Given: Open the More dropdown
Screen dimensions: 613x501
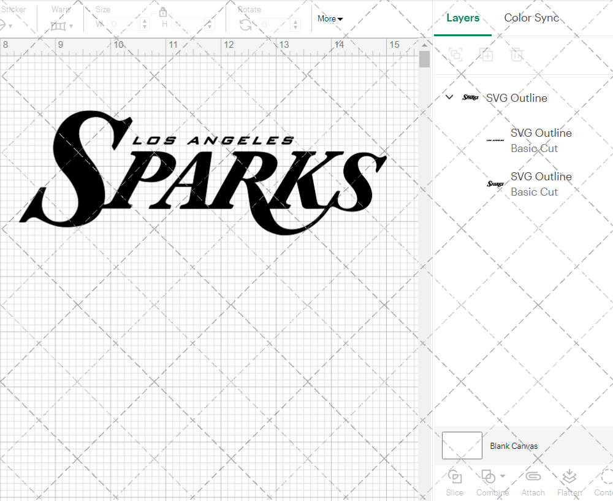Looking at the screenshot, I should point(330,18).
